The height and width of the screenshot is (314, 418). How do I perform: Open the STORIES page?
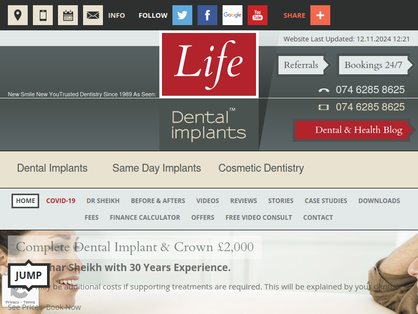point(281,201)
